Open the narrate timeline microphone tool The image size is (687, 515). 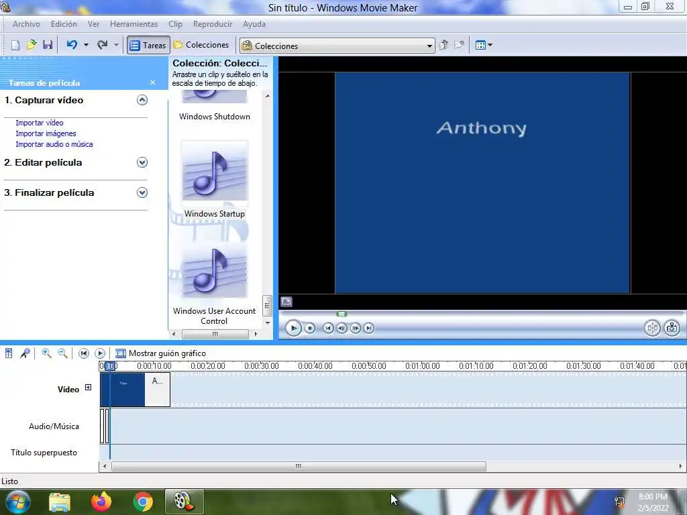coord(25,353)
